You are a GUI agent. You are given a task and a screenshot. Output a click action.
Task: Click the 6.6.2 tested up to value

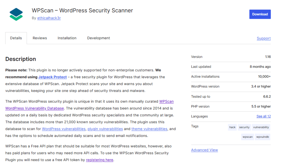point(267,96)
